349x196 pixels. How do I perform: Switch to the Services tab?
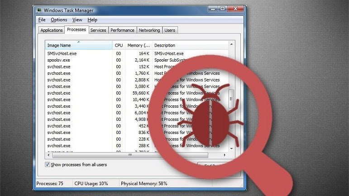(x=98, y=30)
